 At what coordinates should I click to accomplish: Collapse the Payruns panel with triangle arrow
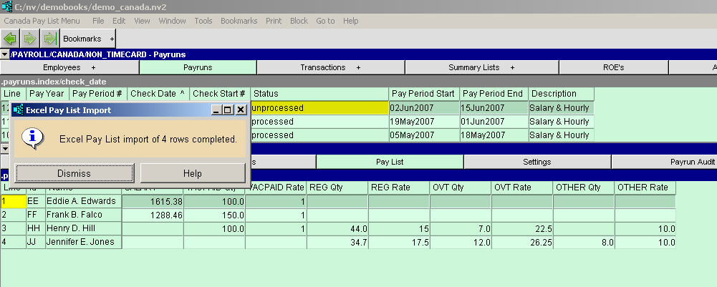(x=4, y=54)
